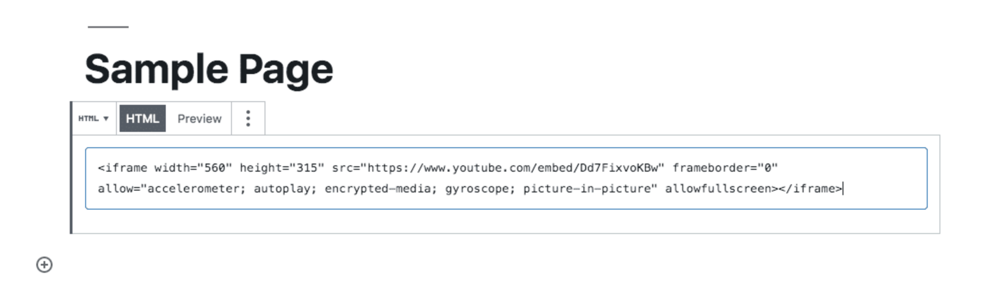Place cursor on width="560" attribute
Image resolution: width=992 pixels, height=290 pixels.
pos(193,168)
